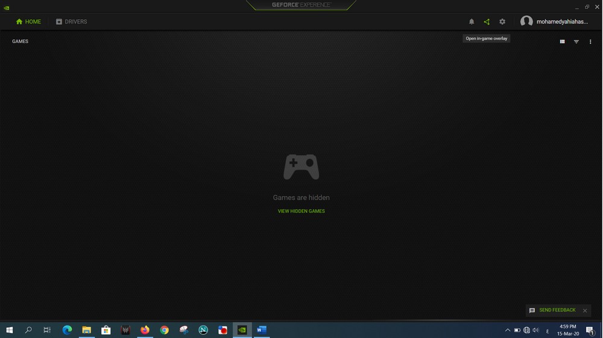This screenshot has height=338, width=603.
Task: Click the GAMES section heading
Action: (20, 41)
